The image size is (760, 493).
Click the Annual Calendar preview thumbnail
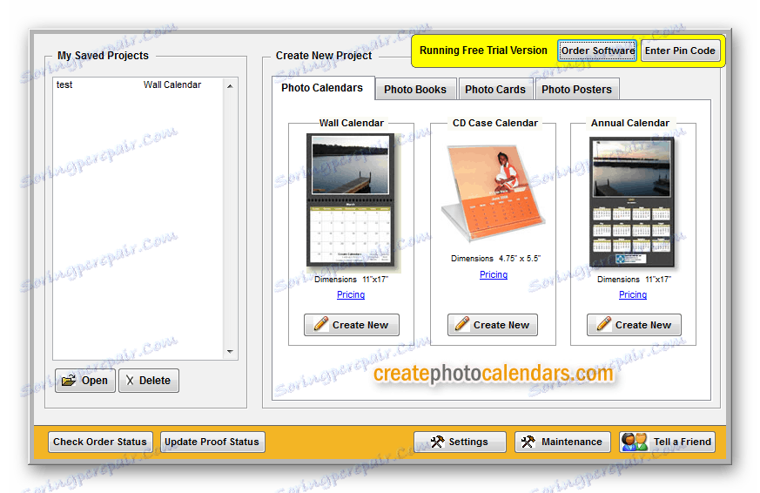632,202
